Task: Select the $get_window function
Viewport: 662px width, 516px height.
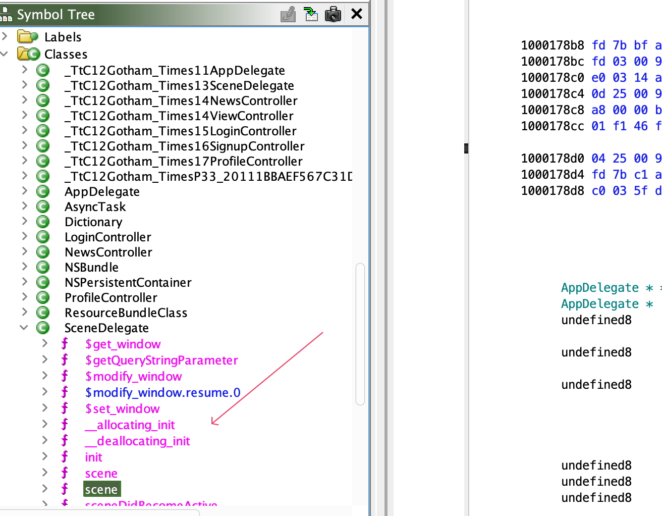Action: 123,344
